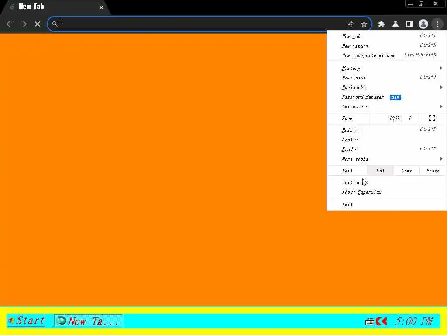Open Downloads from the menu
The image size is (447, 335).
point(387,78)
